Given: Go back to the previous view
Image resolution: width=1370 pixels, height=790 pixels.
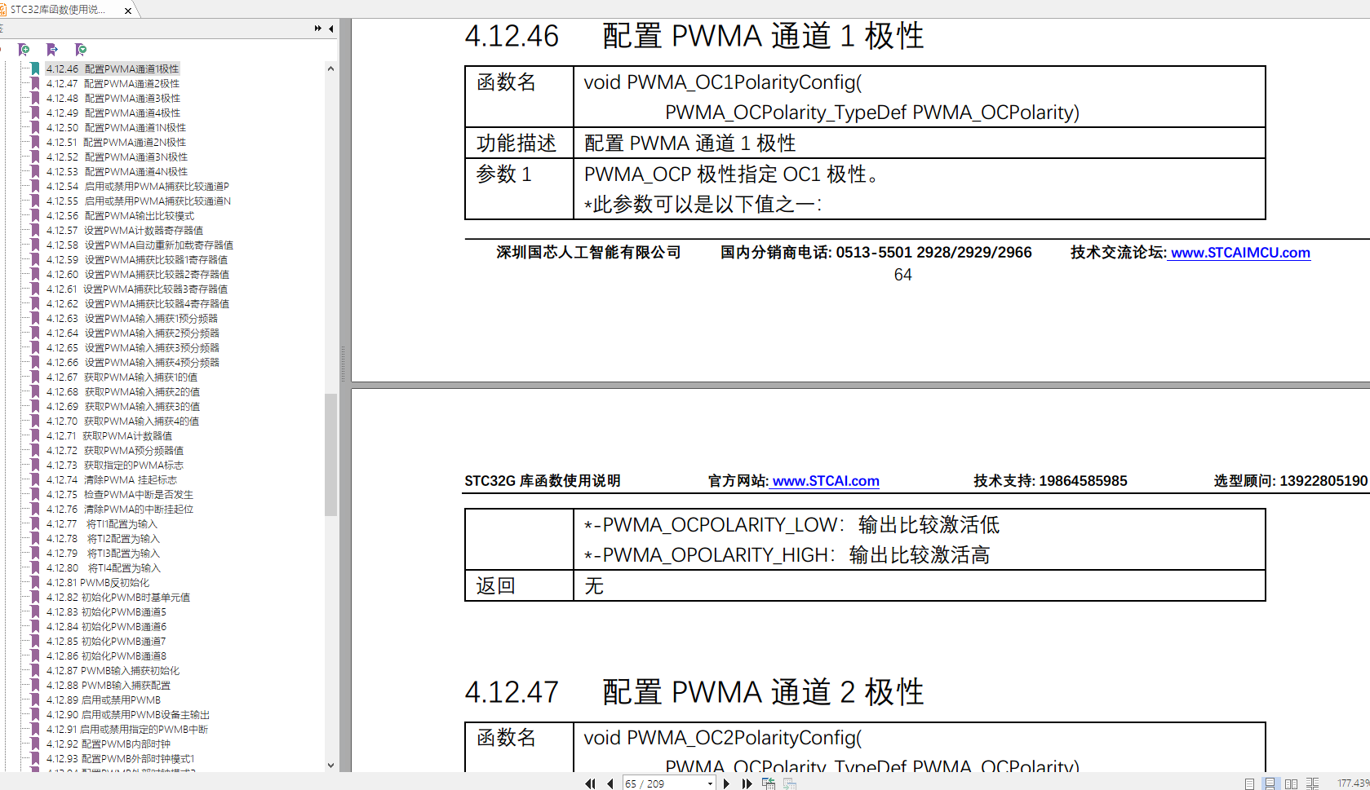Looking at the screenshot, I should 769,783.
